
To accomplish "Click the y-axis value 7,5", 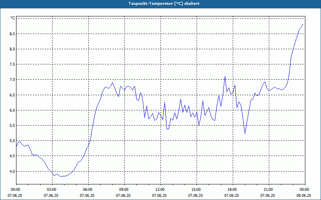I will tap(12, 64).
